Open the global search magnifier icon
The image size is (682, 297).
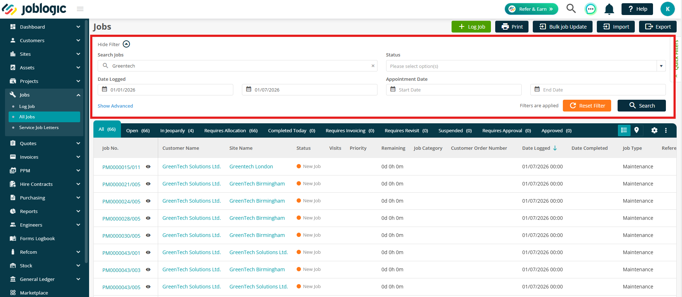[x=571, y=9]
